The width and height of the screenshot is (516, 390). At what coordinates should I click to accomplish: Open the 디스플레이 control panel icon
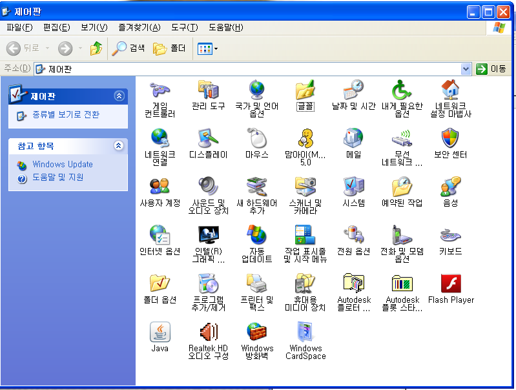pos(208,138)
